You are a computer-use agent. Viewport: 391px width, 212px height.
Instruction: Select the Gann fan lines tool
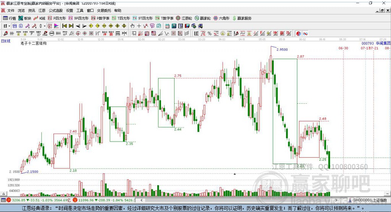pyautogui.click(x=141, y=33)
